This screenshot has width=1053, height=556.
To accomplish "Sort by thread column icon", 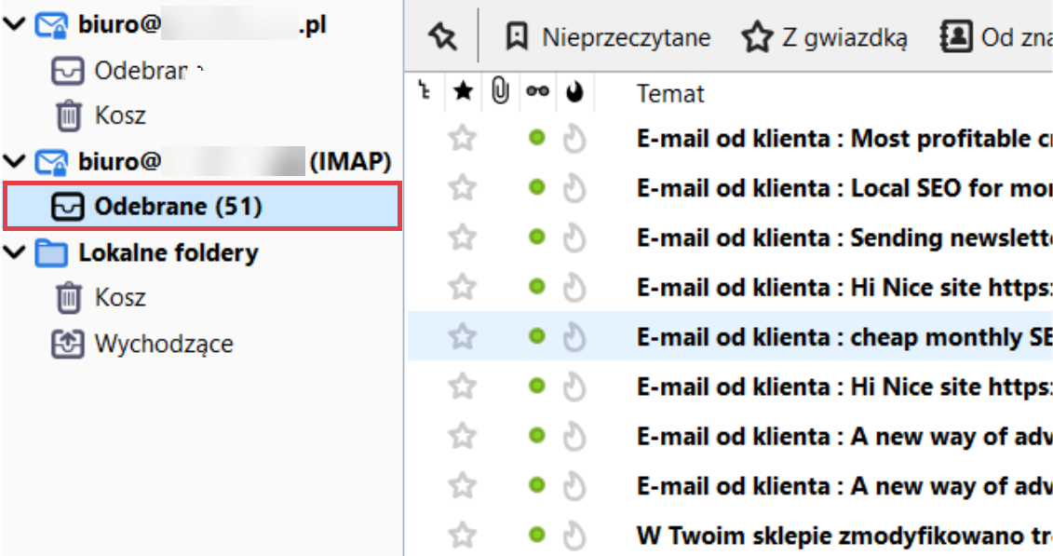I will point(425,92).
